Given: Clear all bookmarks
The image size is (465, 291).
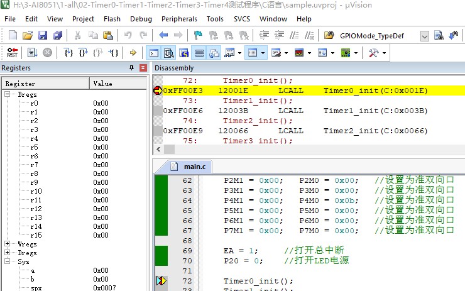Looking at the screenshot, I should click(244, 35).
